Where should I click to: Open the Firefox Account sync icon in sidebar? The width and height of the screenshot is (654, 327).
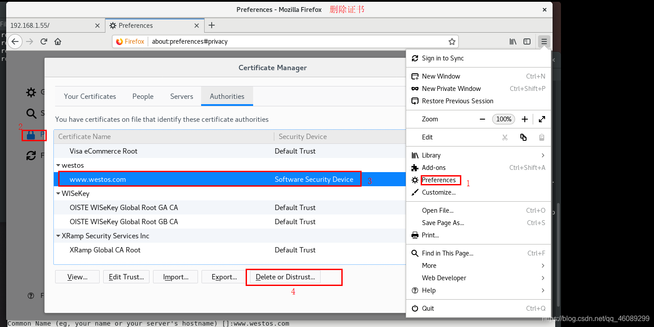pos(31,155)
